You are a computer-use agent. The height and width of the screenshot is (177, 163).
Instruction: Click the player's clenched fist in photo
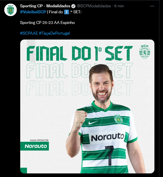tap(80, 119)
